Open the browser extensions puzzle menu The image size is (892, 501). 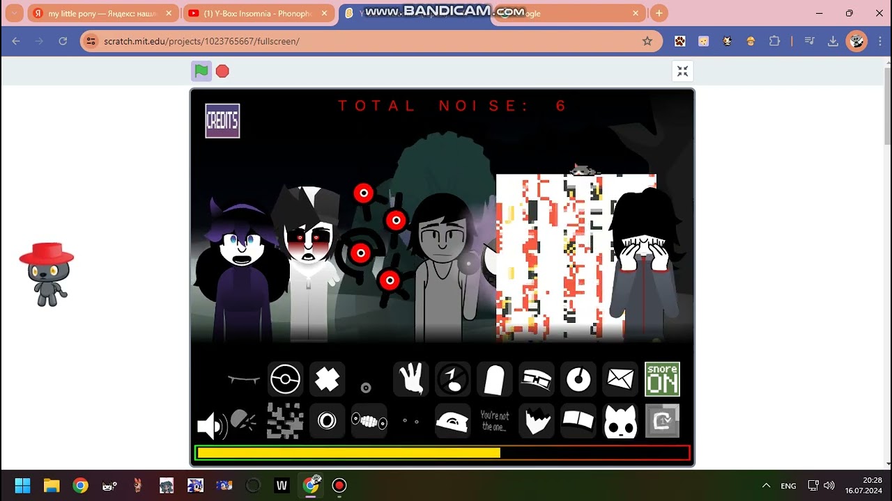(x=774, y=41)
